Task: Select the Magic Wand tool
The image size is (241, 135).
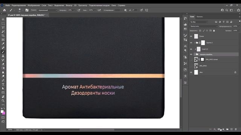Action: point(3,31)
